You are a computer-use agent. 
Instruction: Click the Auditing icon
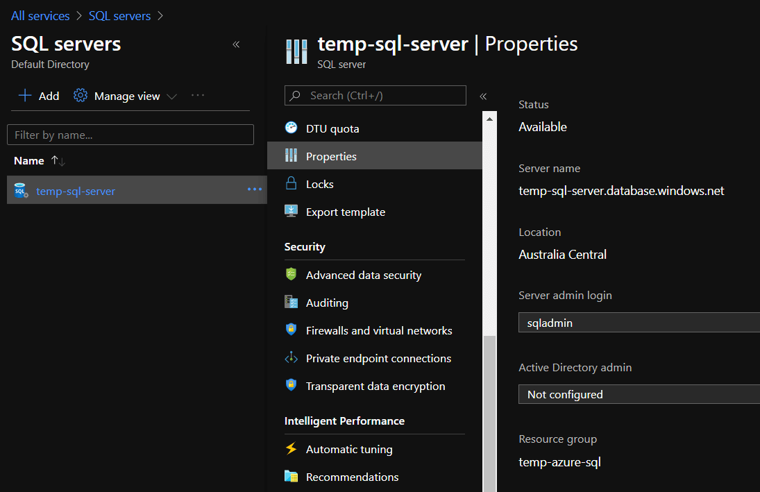pos(291,302)
